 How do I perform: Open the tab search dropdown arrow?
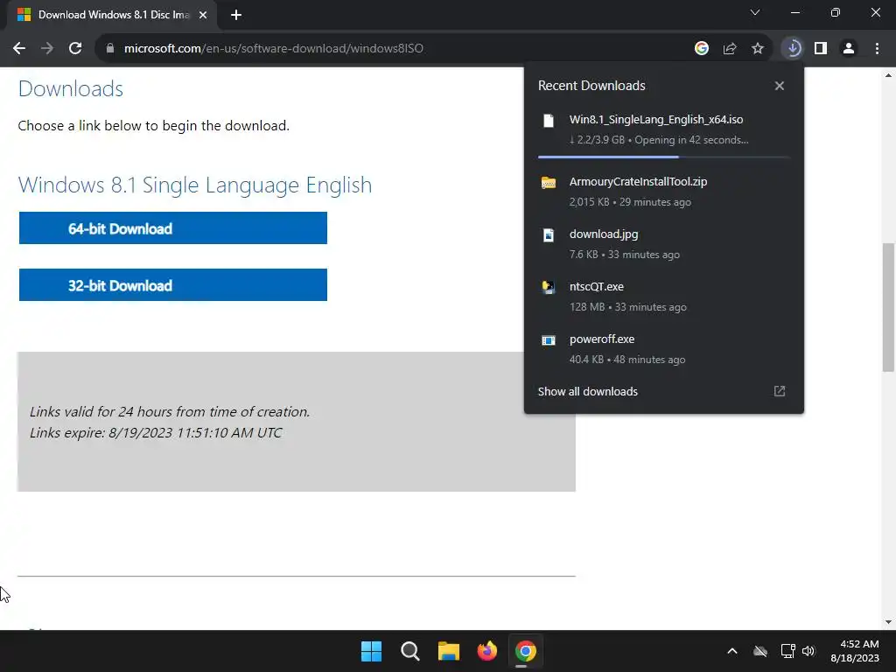click(755, 12)
